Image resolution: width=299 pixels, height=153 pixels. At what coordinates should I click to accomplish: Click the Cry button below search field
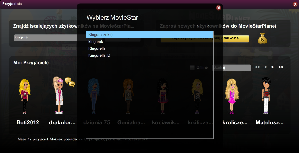(69, 47)
